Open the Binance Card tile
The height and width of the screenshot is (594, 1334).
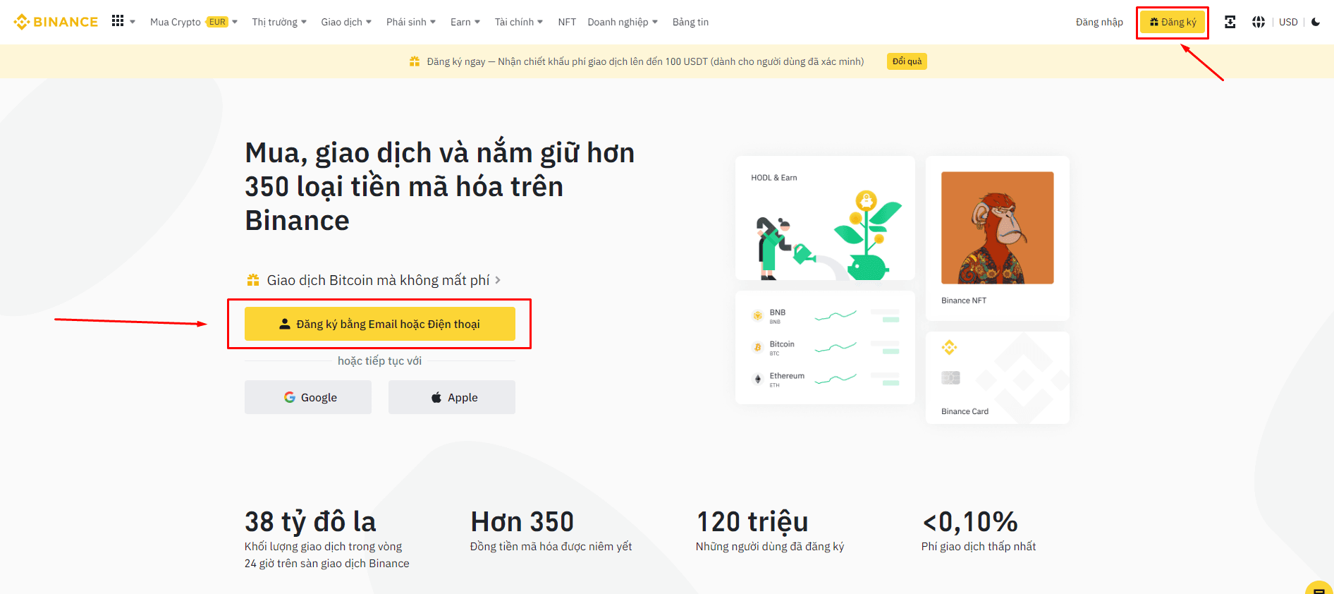998,377
